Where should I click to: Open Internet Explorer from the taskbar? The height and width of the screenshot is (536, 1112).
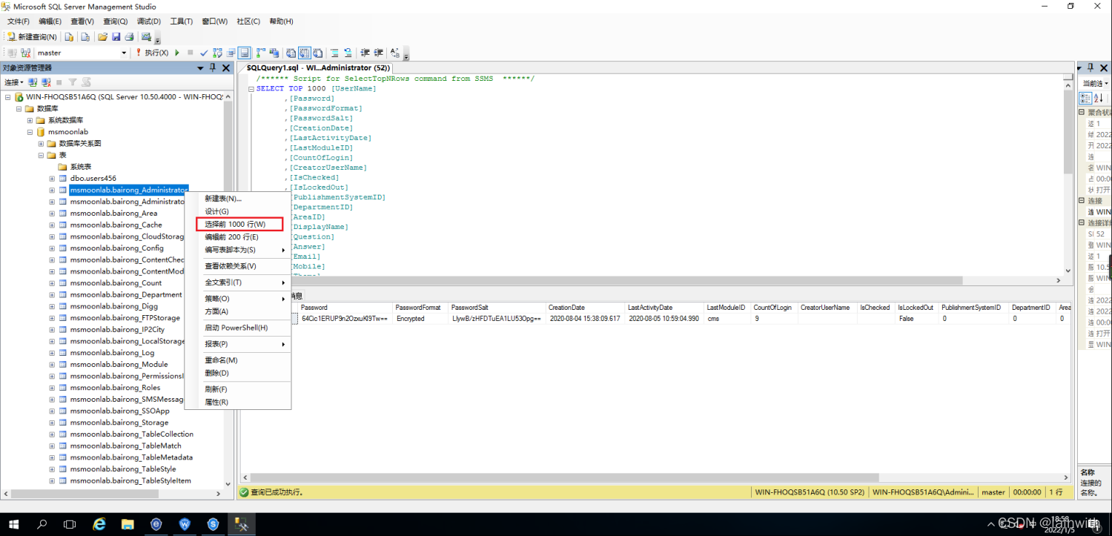tap(99, 524)
